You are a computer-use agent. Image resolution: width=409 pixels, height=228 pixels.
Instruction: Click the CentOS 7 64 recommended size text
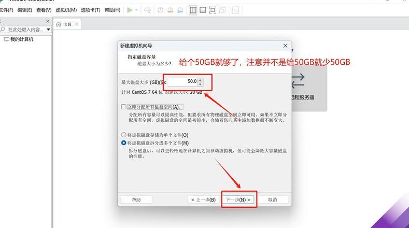162,92
